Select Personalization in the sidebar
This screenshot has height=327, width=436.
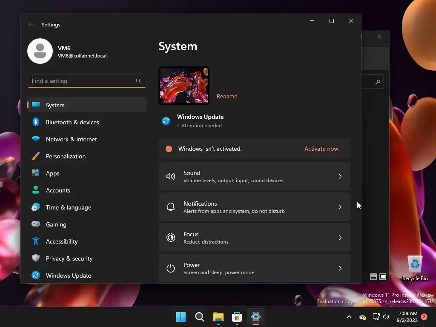[x=87, y=156]
